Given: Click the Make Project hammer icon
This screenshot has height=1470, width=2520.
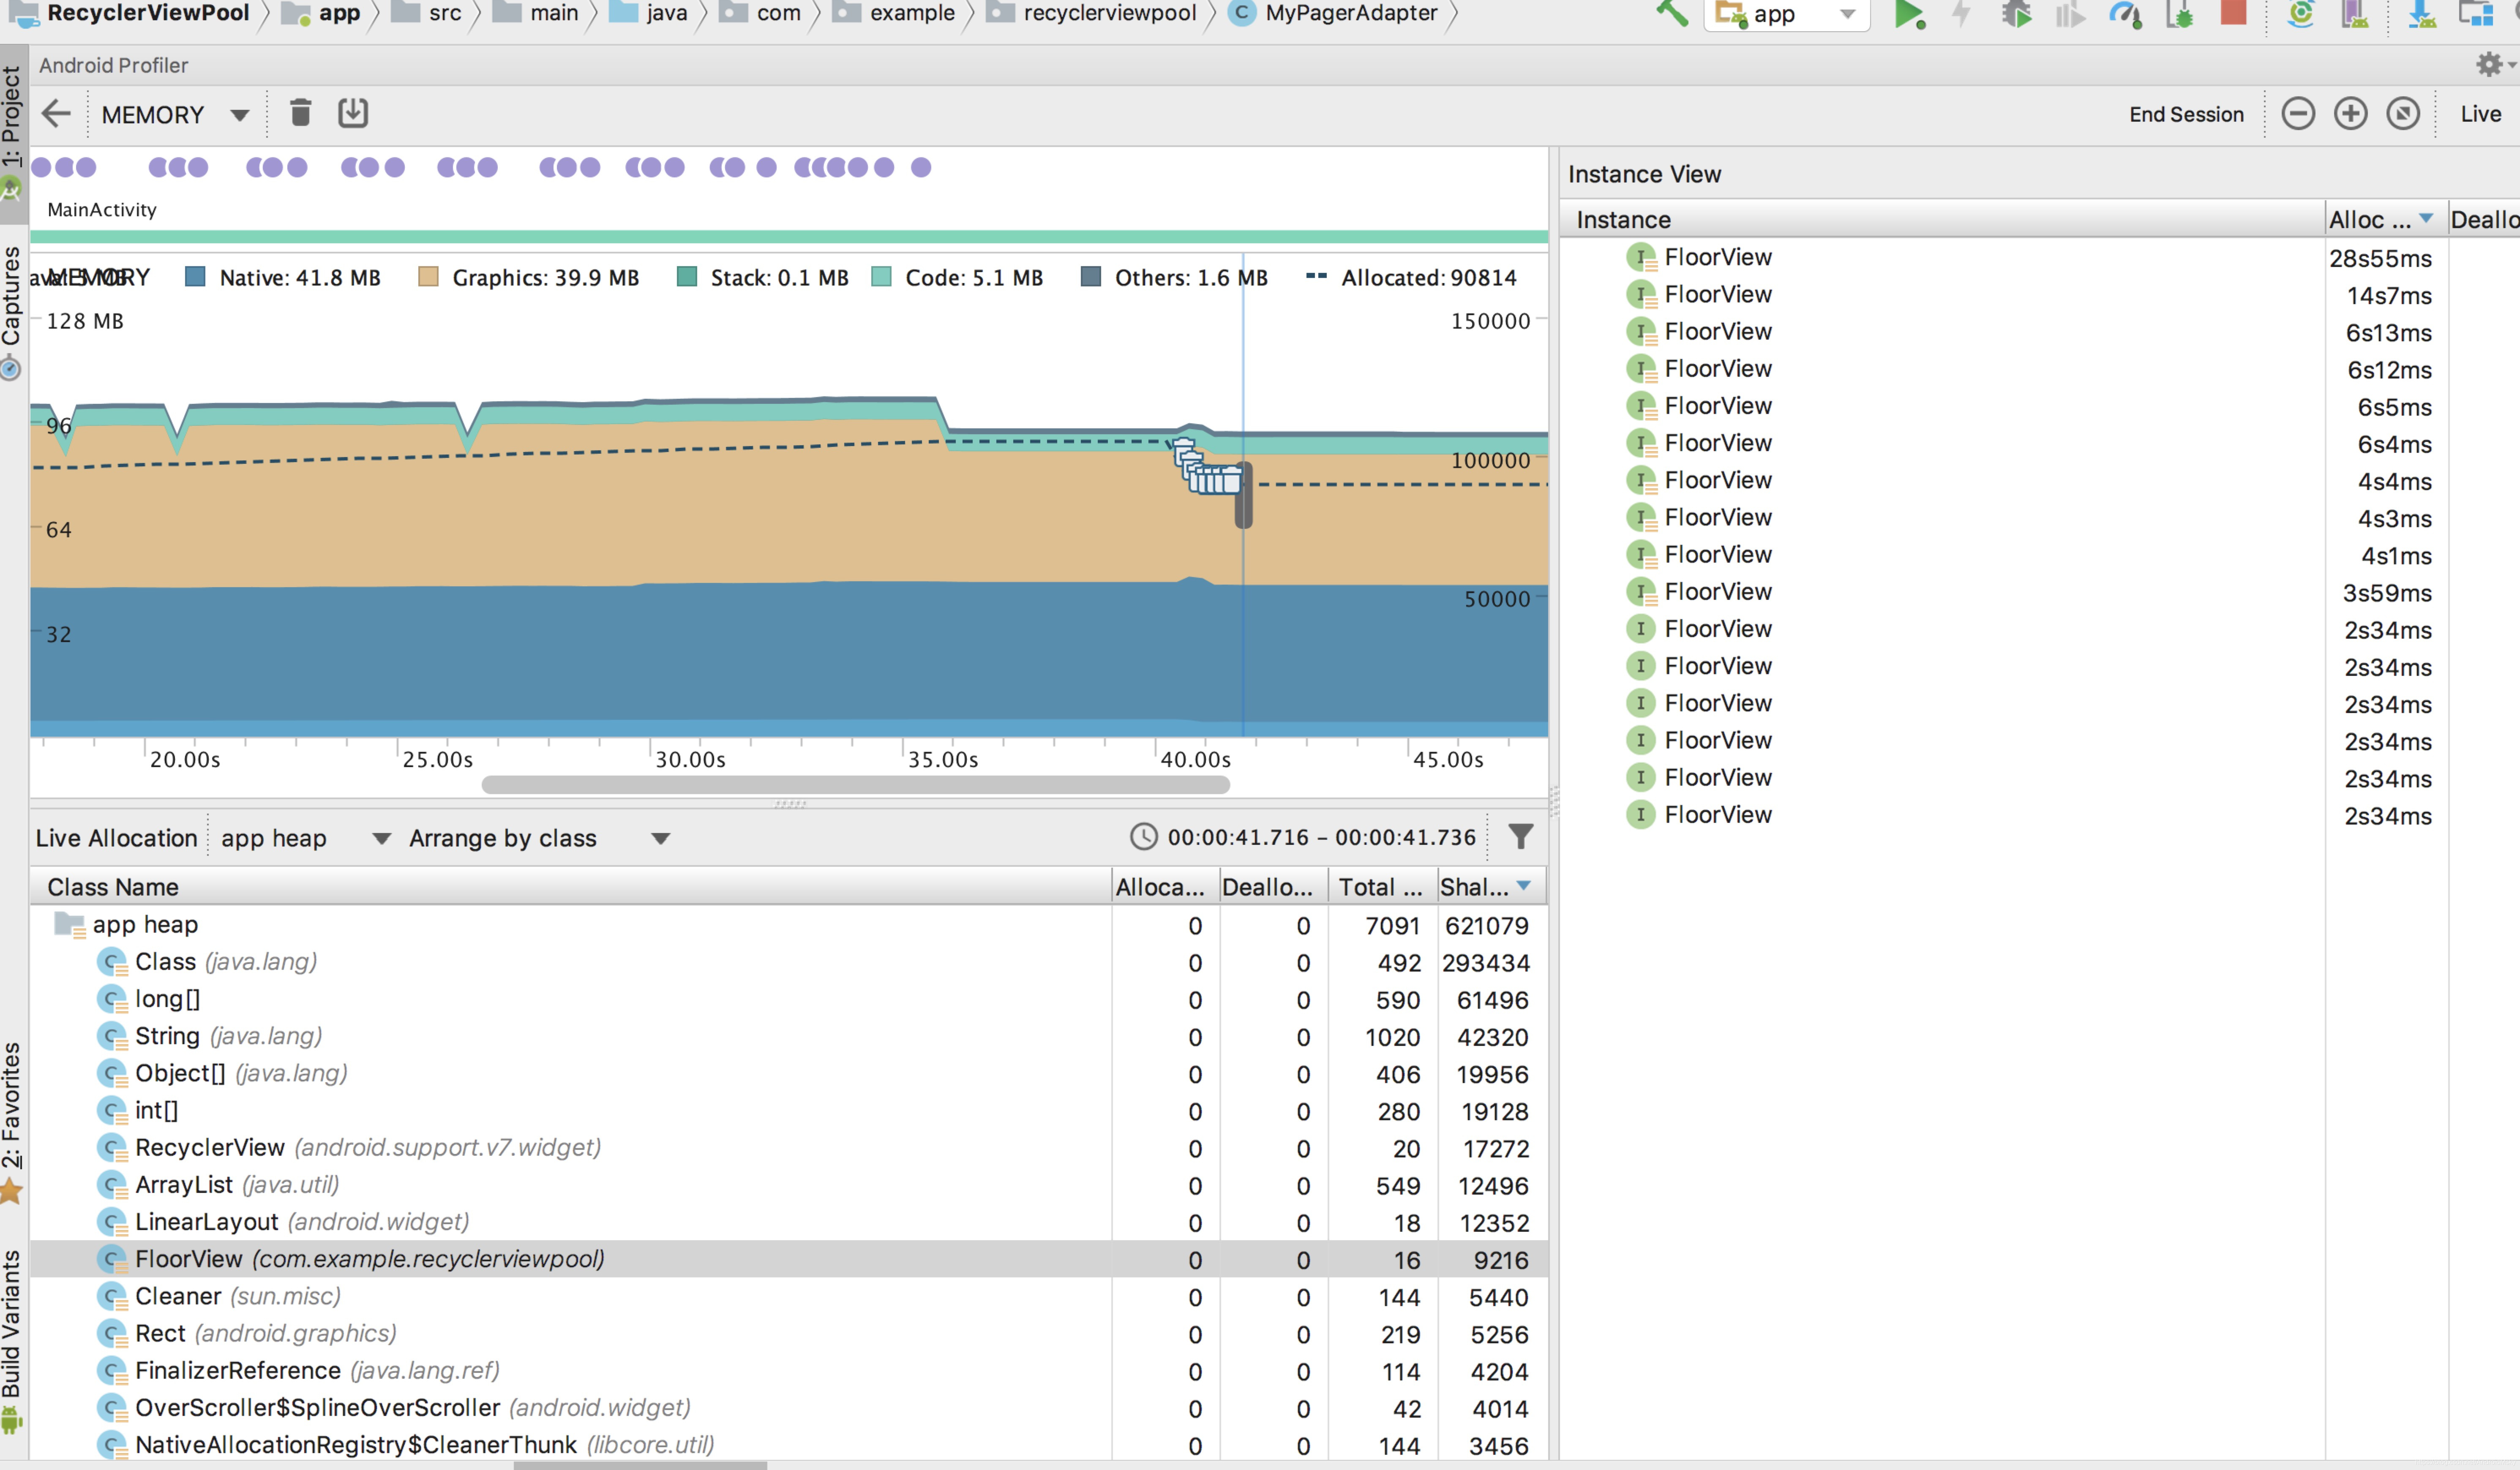Looking at the screenshot, I should (1671, 13).
